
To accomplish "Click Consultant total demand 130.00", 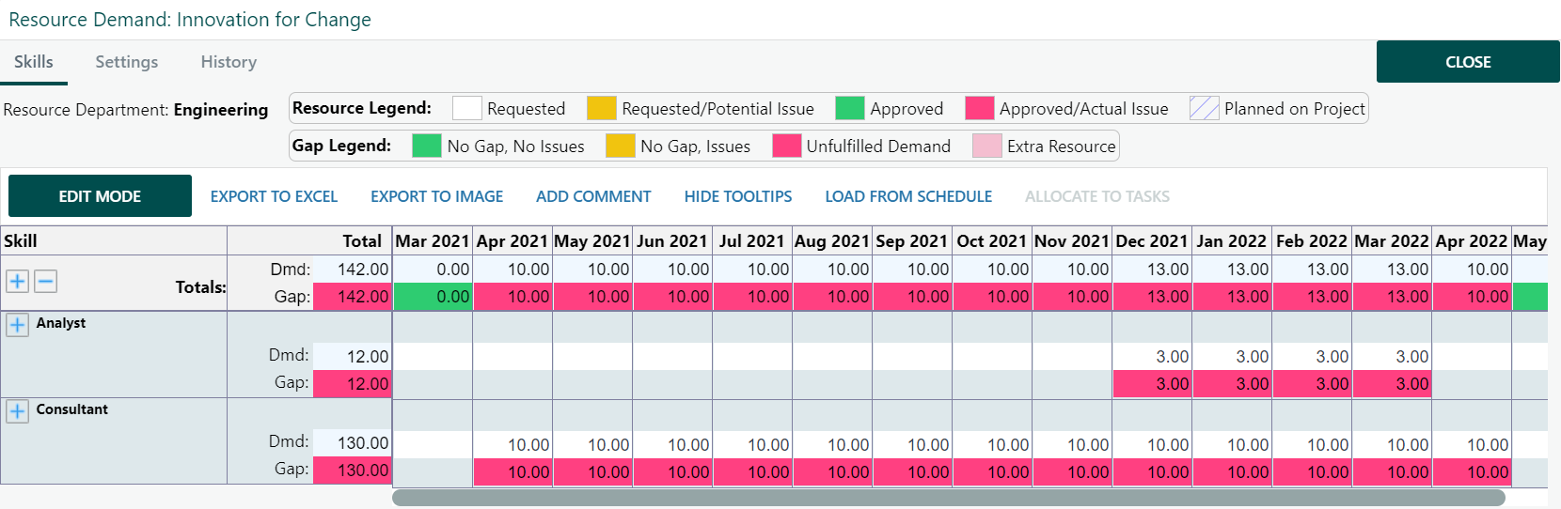I will click(352, 443).
